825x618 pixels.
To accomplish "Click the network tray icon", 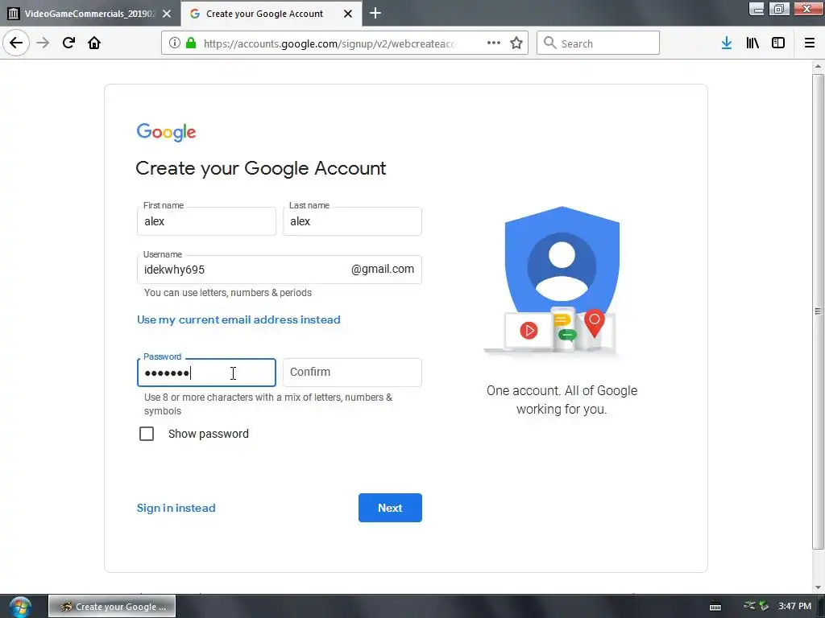I will pos(749,606).
